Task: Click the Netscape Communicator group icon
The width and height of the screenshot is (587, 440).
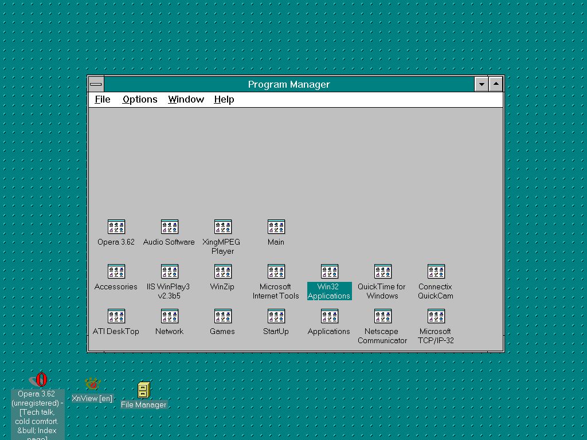Action: click(x=382, y=316)
